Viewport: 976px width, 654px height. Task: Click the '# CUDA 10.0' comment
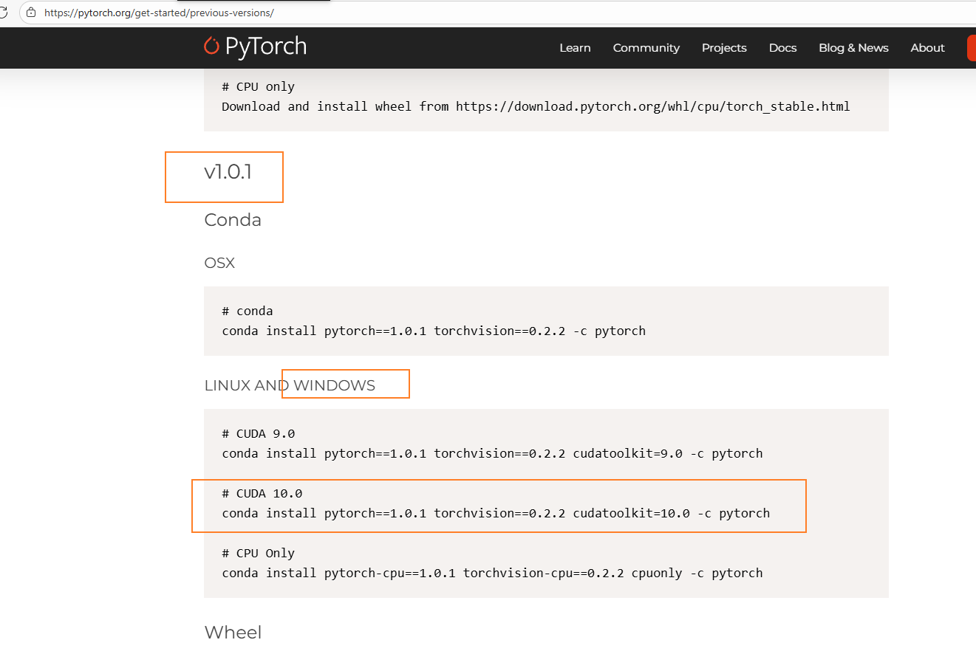262,493
